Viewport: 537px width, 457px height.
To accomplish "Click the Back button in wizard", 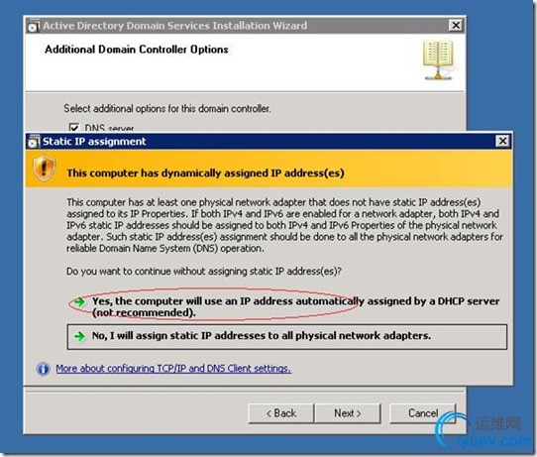I will pyautogui.click(x=281, y=413).
